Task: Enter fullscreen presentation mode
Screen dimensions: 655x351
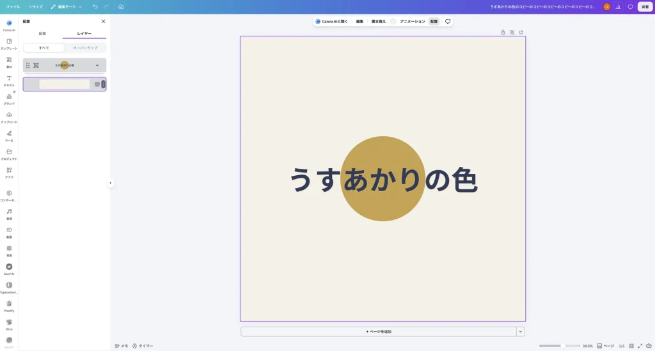Action: tap(640, 346)
